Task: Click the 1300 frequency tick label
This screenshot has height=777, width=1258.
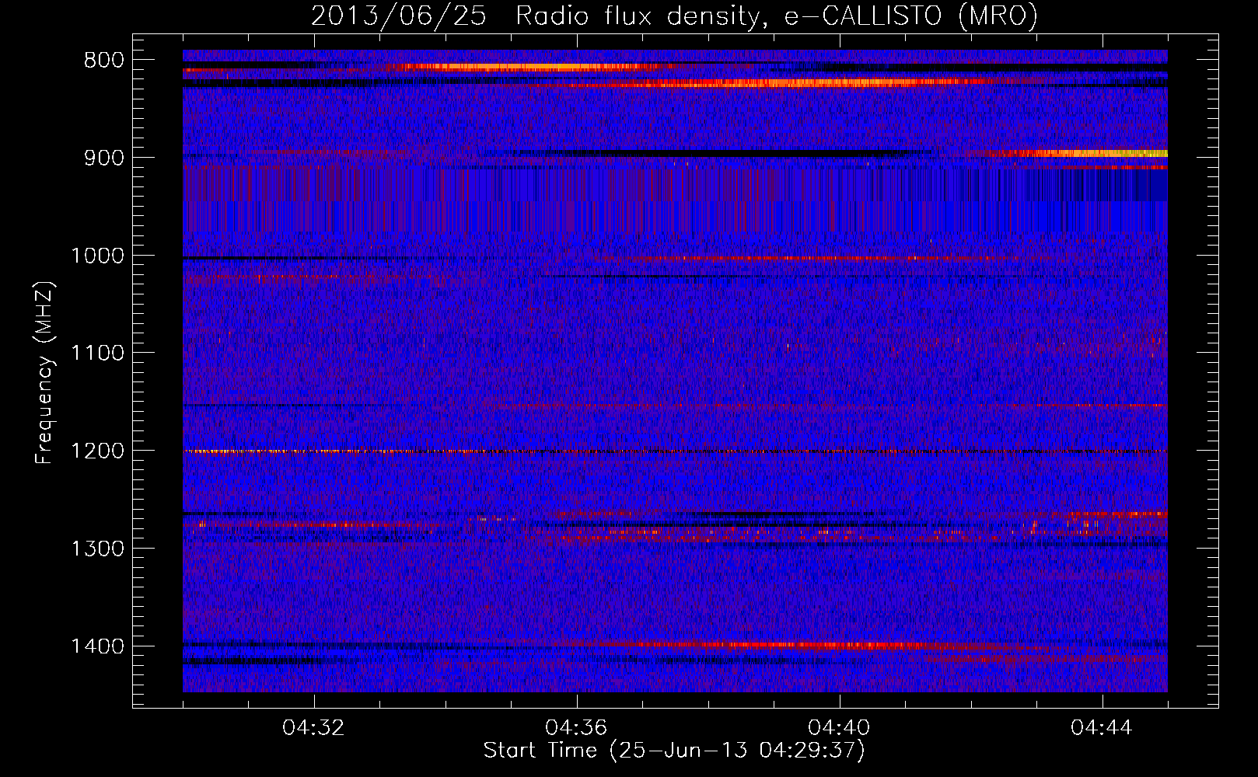Action: (97, 549)
